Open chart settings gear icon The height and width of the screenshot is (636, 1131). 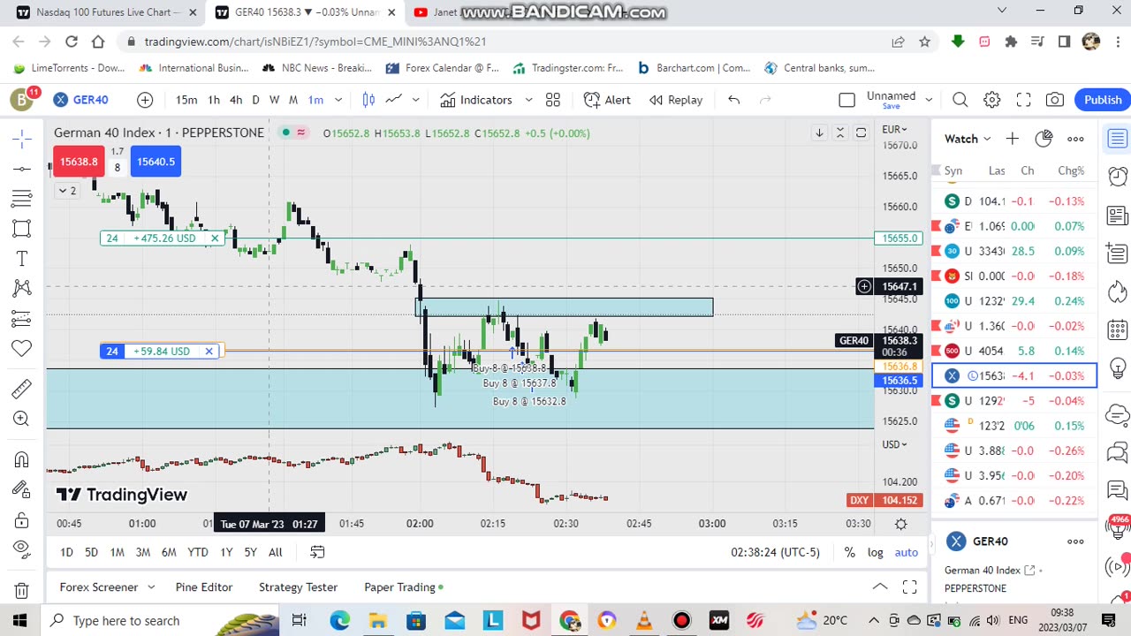[x=992, y=100]
